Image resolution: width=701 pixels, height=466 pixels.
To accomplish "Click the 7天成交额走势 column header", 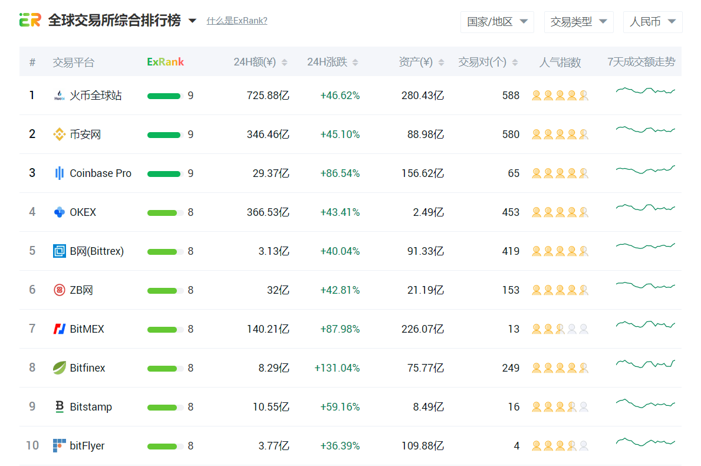I will pyautogui.click(x=641, y=62).
